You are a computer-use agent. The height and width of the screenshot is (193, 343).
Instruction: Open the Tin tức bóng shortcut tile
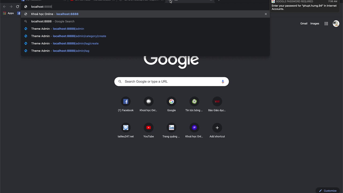[194, 105]
